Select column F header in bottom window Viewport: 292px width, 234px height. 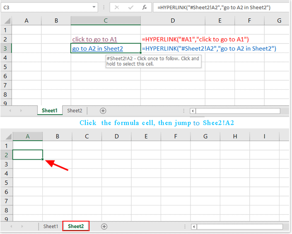pyautogui.click(x=176, y=136)
